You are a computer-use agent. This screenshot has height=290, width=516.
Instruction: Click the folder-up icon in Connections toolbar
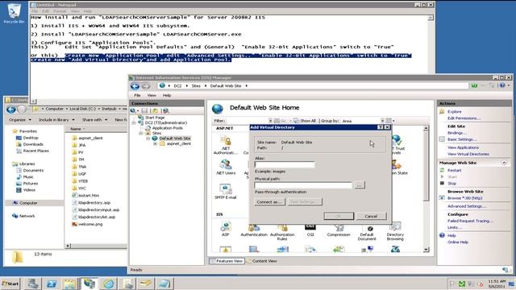click(155, 111)
